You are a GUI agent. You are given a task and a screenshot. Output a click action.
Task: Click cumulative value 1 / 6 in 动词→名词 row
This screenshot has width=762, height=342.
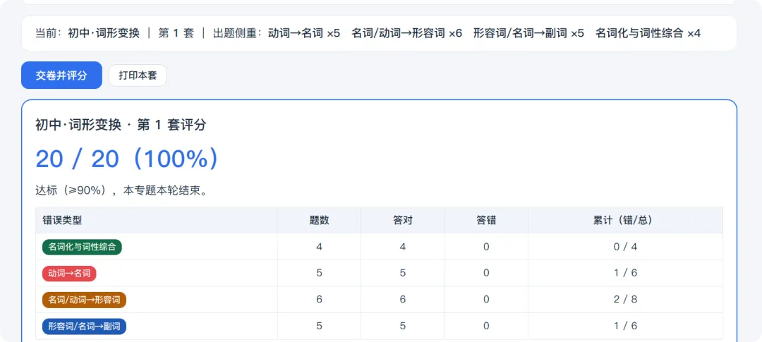(625, 273)
